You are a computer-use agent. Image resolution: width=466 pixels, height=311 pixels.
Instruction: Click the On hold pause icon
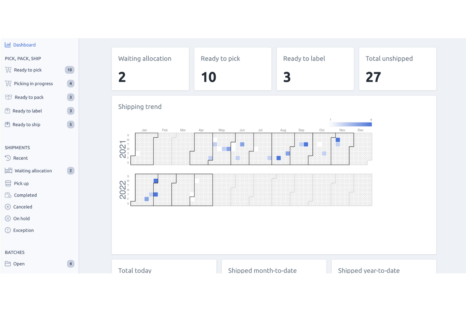pyautogui.click(x=8, y=218)
